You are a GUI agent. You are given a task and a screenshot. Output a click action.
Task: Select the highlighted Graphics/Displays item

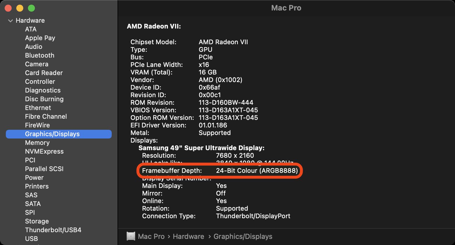click(59, 134)
